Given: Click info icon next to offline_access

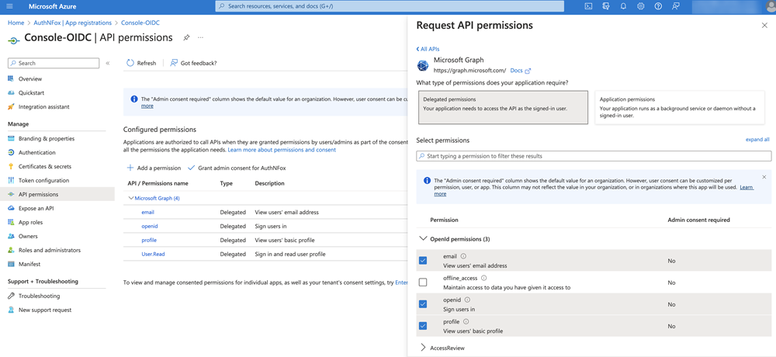Looking at the screenshot, I should tap(484, 278).
